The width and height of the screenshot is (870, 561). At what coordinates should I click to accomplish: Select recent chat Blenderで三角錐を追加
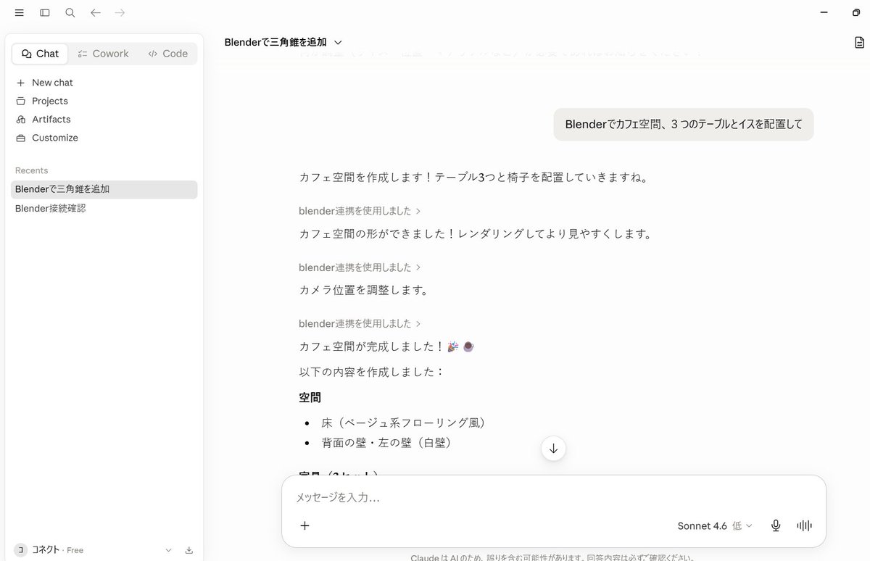pyautogui.click(x=104, y=189)
